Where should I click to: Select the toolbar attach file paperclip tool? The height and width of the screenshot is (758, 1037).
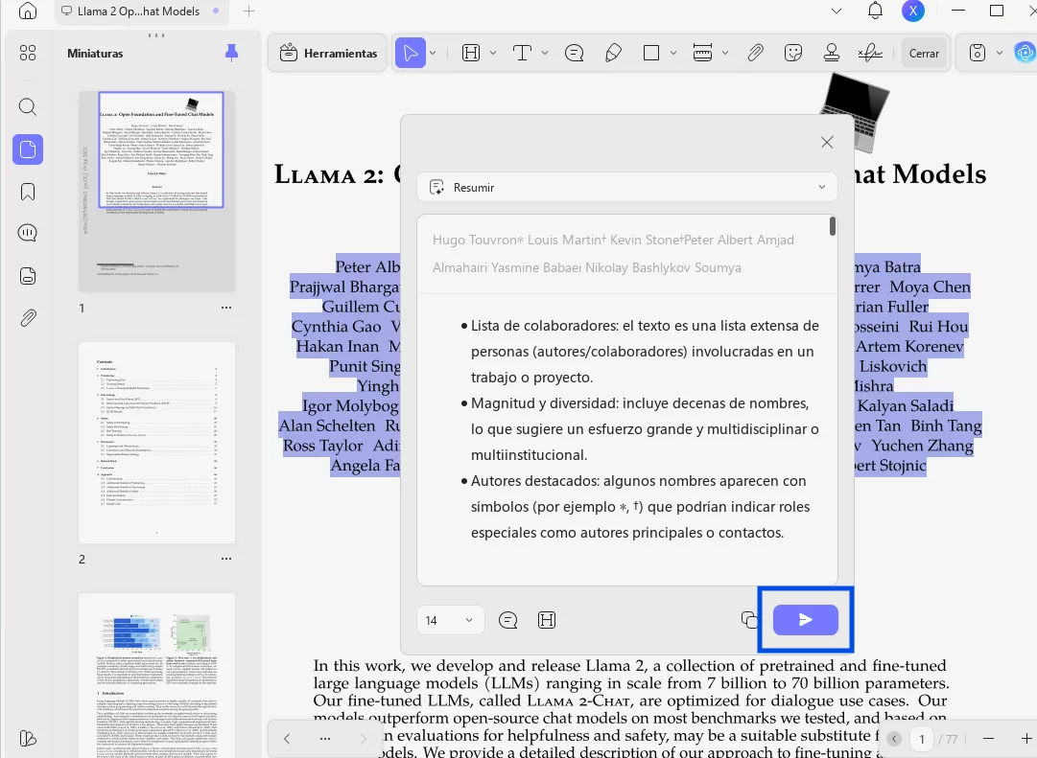755,53
